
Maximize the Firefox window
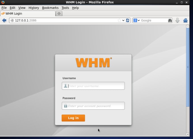[x=182, y=3]
